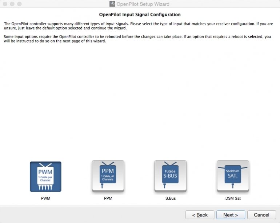Click the Input Signal Configuration heading
Image resolution: width=280 pixels, height=223 pixels.
(x=140, y=15)
